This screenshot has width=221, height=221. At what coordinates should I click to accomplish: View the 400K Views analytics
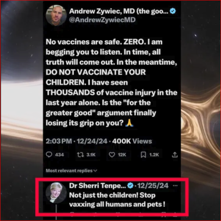[x=132, y=141]
